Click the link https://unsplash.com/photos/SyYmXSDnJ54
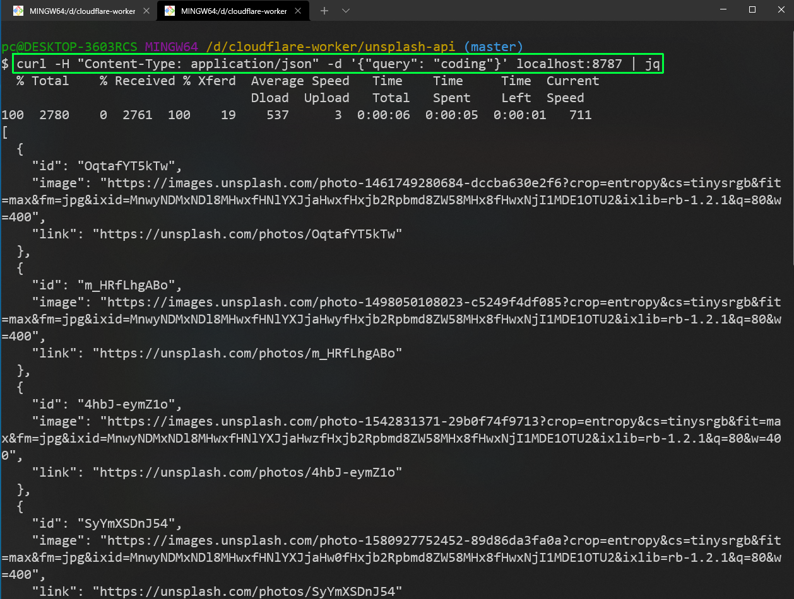 (x=247, y=591)
